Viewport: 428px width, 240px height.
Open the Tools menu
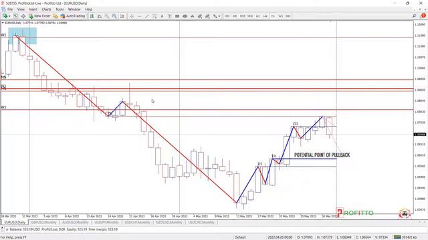tap(60, 9)
